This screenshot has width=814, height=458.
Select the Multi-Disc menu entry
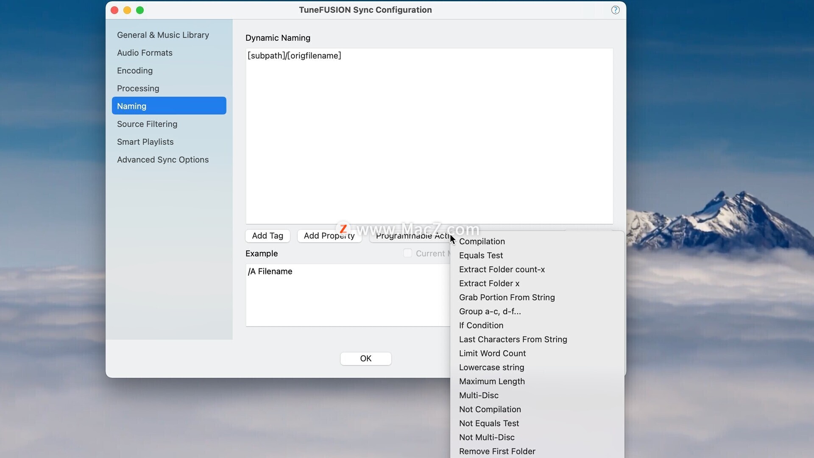pos(537,396)
